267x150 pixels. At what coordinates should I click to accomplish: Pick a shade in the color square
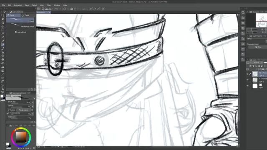21,137
